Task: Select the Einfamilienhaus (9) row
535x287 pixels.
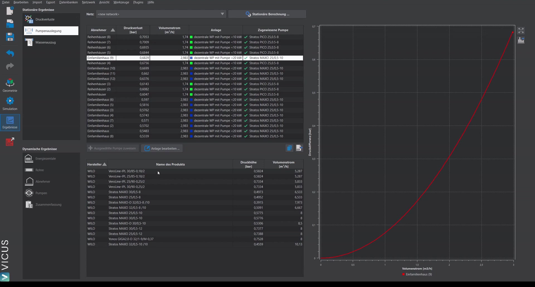Action: tap(195, 58)
